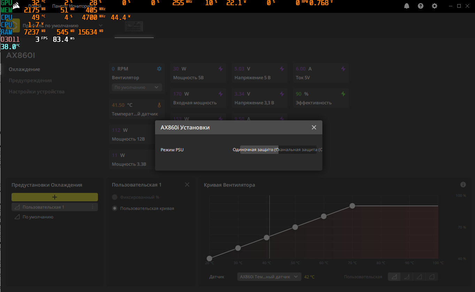Open Настройки устройства section
This screenshot has width=475, height=292.
point(37,92)
